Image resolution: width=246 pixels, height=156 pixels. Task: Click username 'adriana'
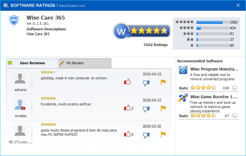point(20,90)
